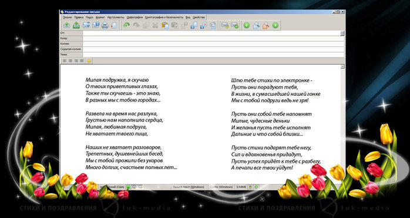Click into the Тема subject field
Image resolution: width=410 pixels, height=218 pixels.
click(x=213, y=55)
